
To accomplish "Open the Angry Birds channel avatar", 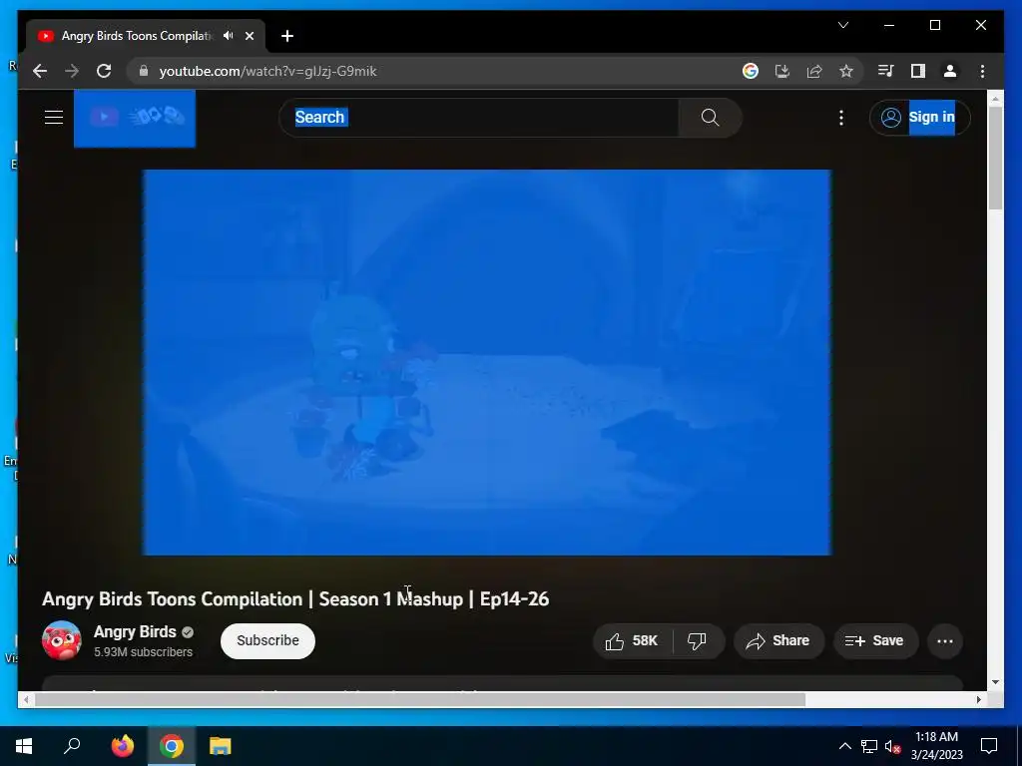I will click(61, 641).
